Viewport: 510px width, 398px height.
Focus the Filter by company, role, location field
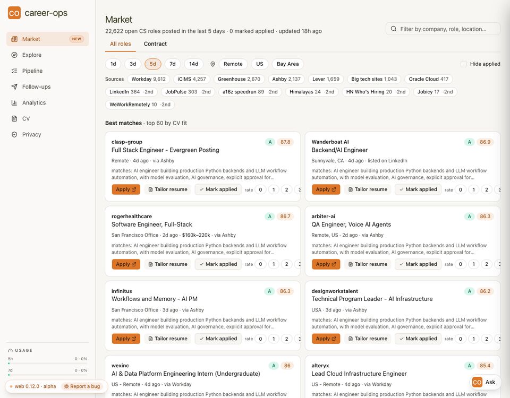(x=443, y=29)
